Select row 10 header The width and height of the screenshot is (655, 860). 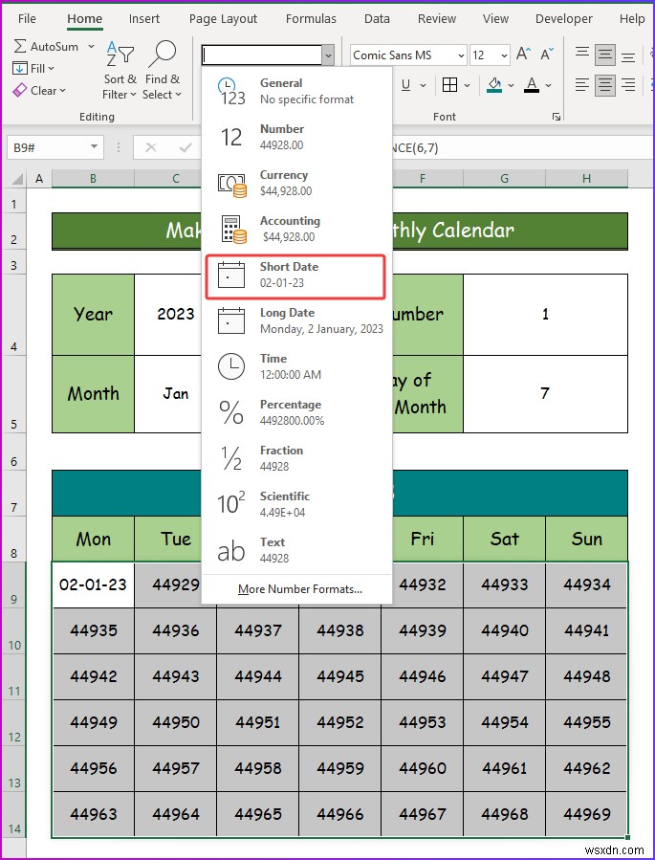click(x=13, y=630)
